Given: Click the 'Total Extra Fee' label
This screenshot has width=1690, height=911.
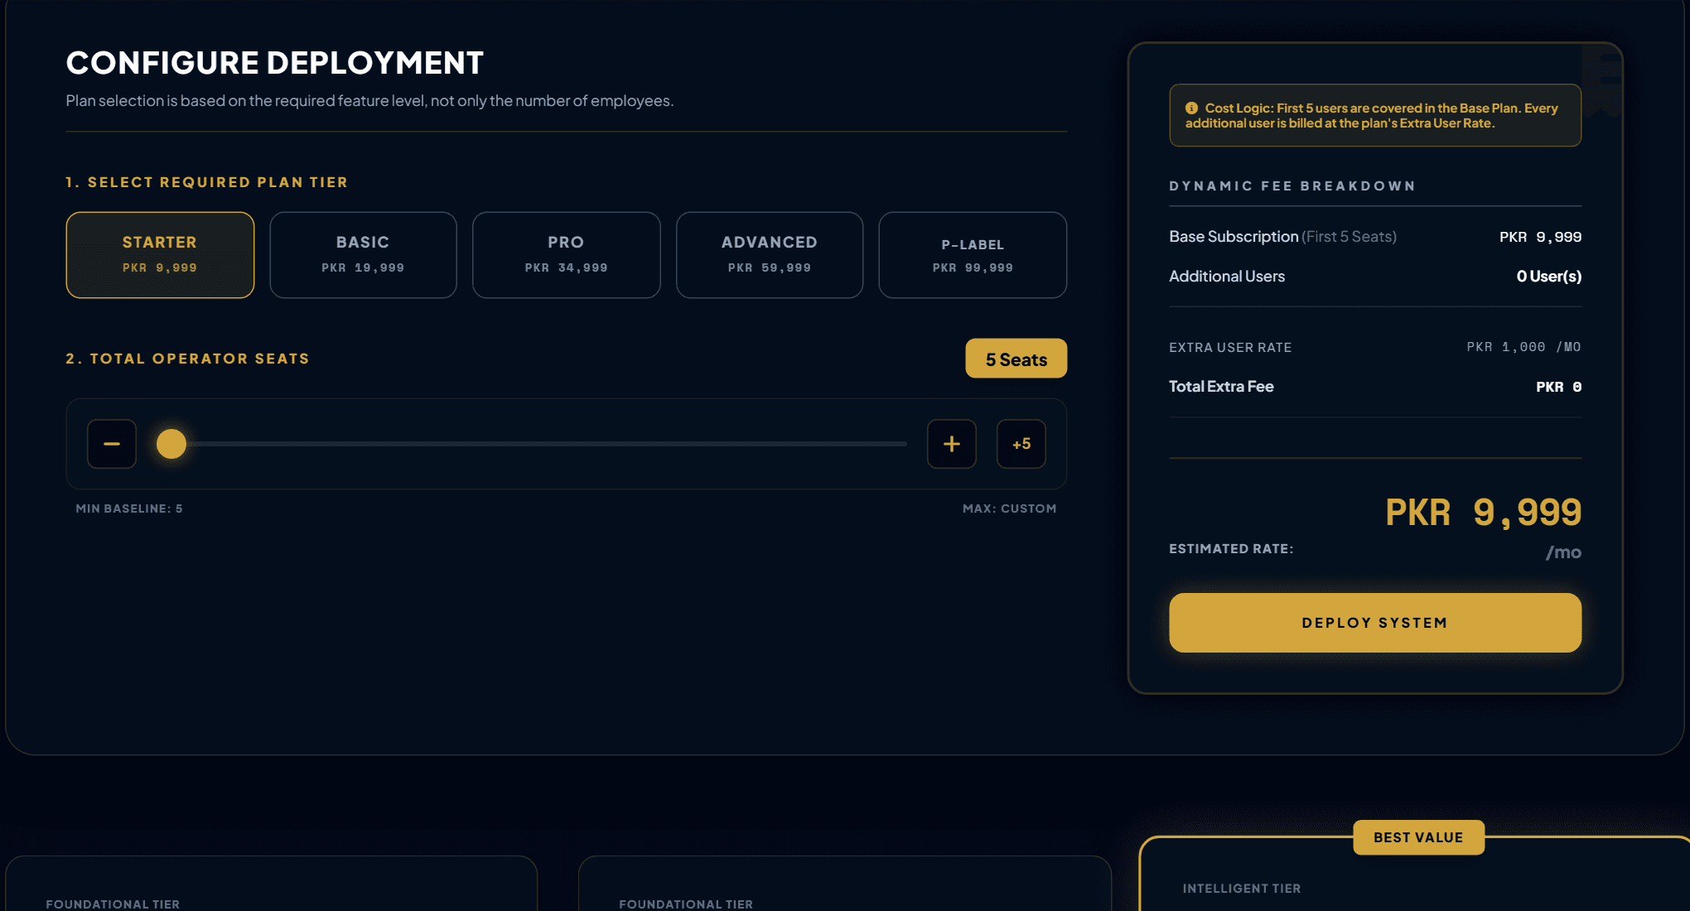Looking at the screenshot, I should (1221, 387).
